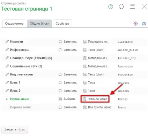Click the $slider_top variable text
Screen dimensions: 148x136
127,58
